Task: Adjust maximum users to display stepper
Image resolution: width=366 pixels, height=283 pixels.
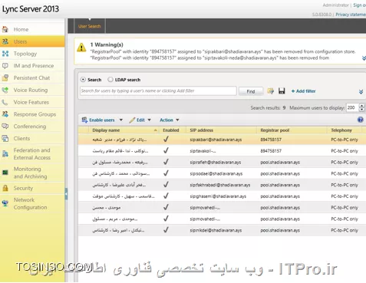Action: [x=361, y=107]
